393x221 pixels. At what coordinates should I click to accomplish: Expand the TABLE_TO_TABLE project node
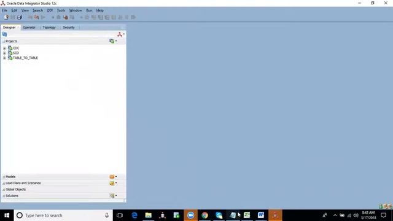(4, 58)
